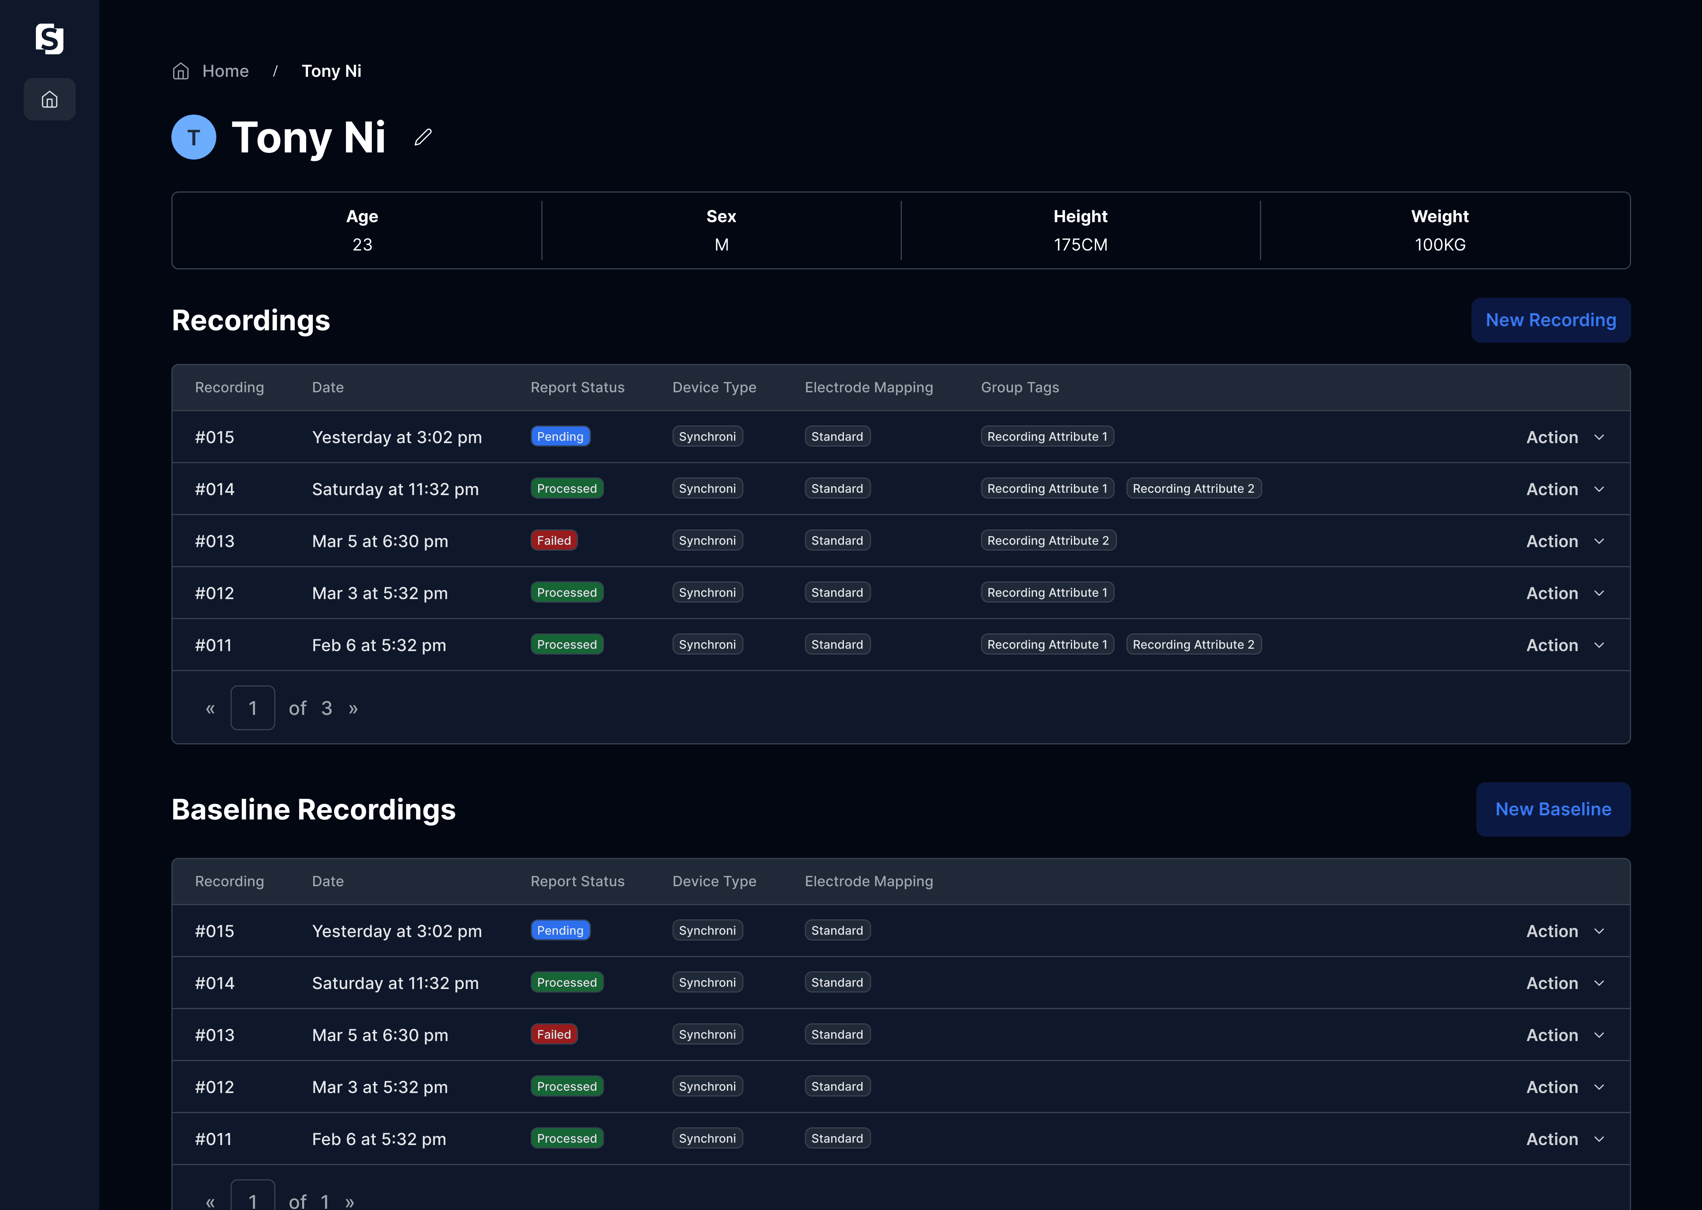Click the page number input under Recordings
Viewport: 1702px width, 1210px height.
tap(253, 708)
